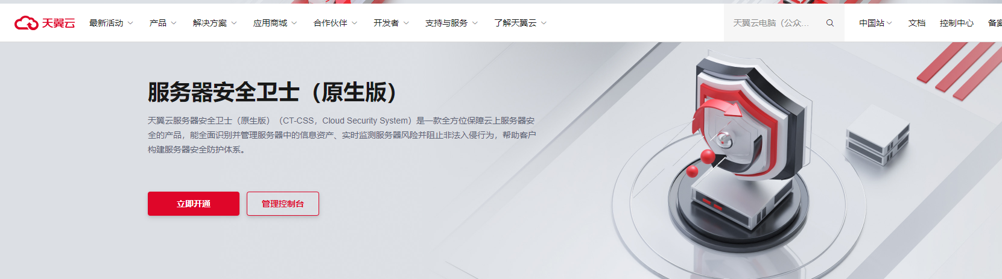Click the search magnifier icon
Viewport: 1002px width, 279px height.
pos(830,23)
